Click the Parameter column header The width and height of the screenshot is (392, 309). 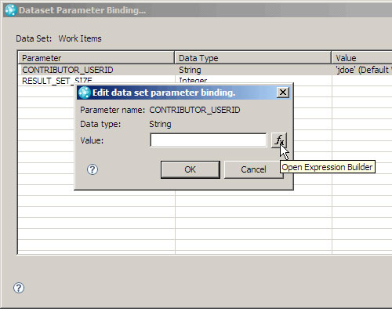[96, 58]
